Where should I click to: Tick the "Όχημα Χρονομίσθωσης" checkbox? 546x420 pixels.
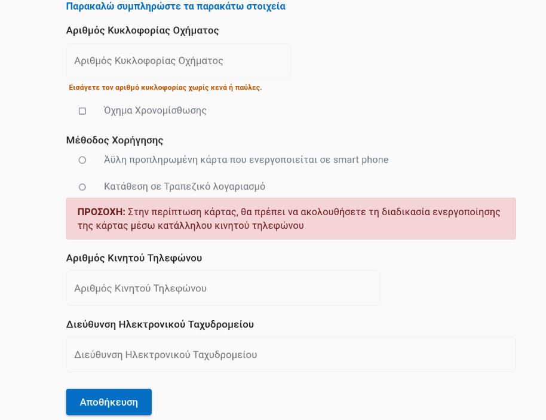[x=82, y=111]
